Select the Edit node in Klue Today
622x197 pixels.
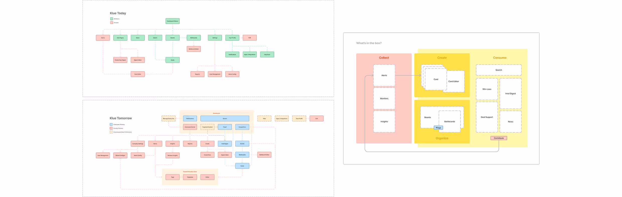point(250,38)
